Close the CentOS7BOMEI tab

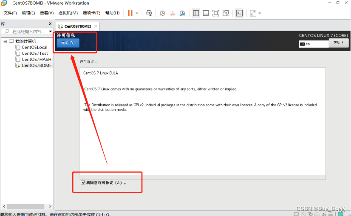tap(96, 26)
